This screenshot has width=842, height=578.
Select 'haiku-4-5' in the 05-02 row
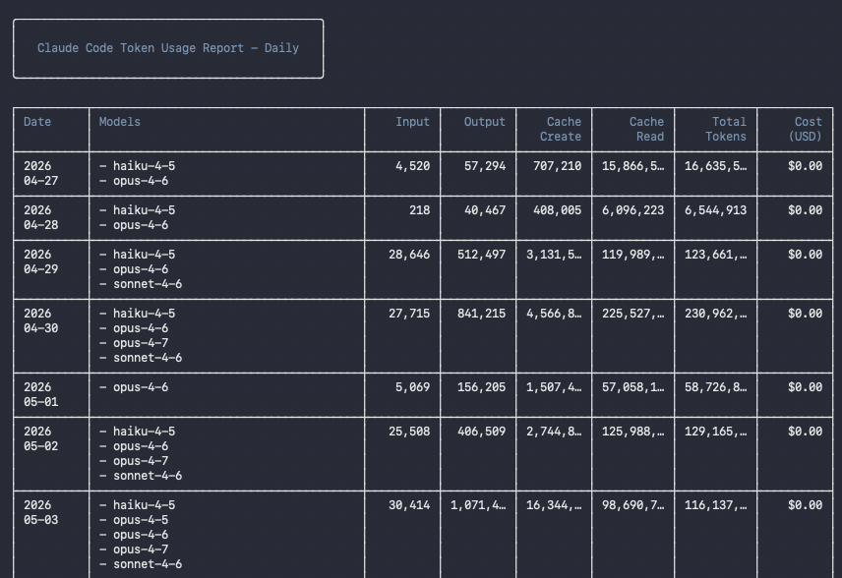point(144,432)
